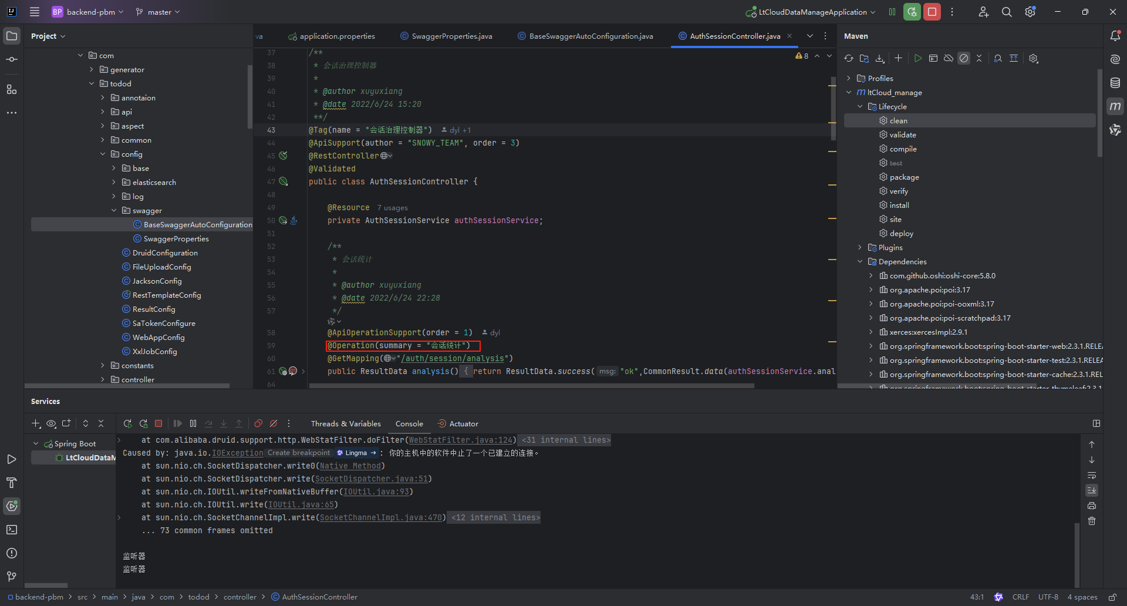This screenshot has height=606, width=1127.
Task: Switch to the application.properties tab
Action: [336, 36]
